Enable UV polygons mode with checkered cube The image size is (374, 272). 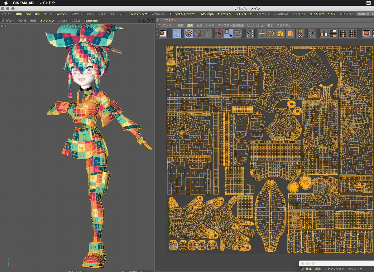(189, 33)
